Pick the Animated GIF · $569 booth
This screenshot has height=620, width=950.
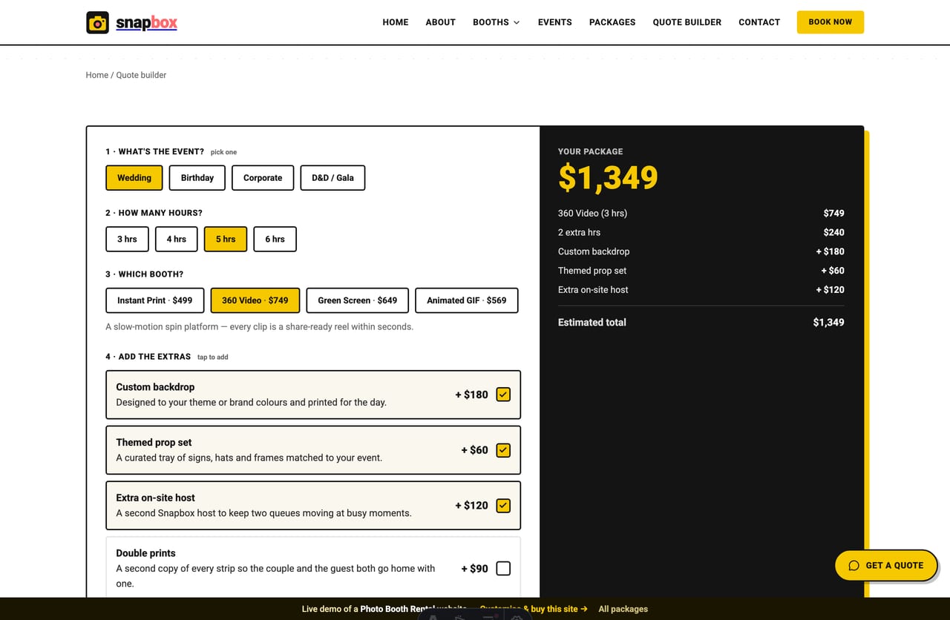click(x=467, y=300)
